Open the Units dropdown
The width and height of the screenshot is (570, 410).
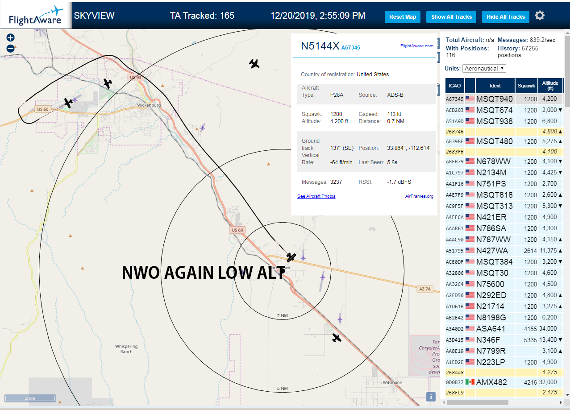pos(484,68)
